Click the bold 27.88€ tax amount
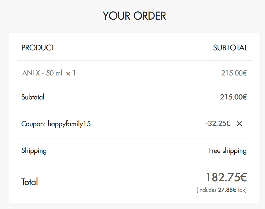 click(227, 190)
